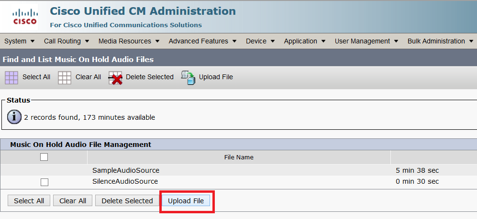Toggle the header select-all checkbox
Viewport: 477px width, 219px height.
pos(44,157)
